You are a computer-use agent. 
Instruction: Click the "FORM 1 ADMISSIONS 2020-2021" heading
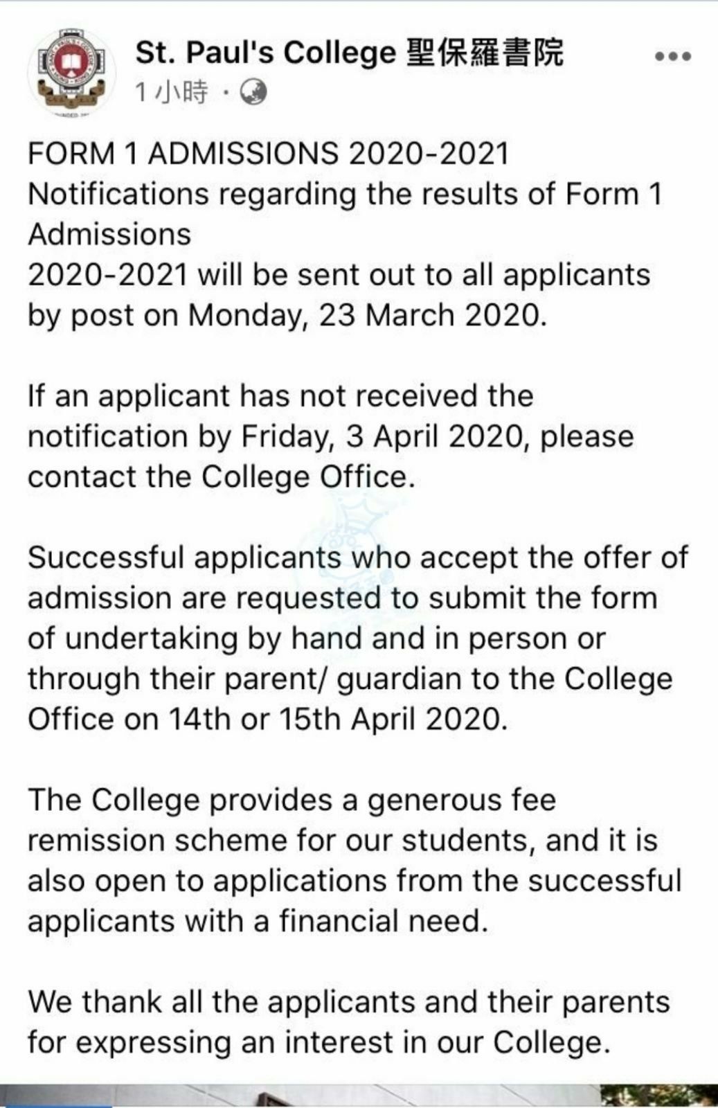[x=268, y=154]
